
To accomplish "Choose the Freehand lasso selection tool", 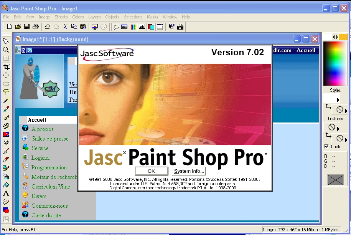I will point(6,92).
